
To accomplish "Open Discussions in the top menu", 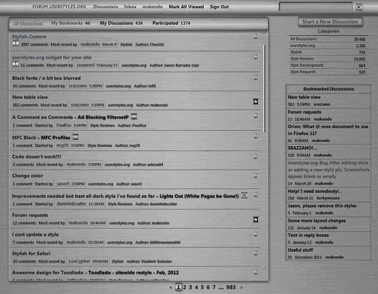I will pos(106,7).
